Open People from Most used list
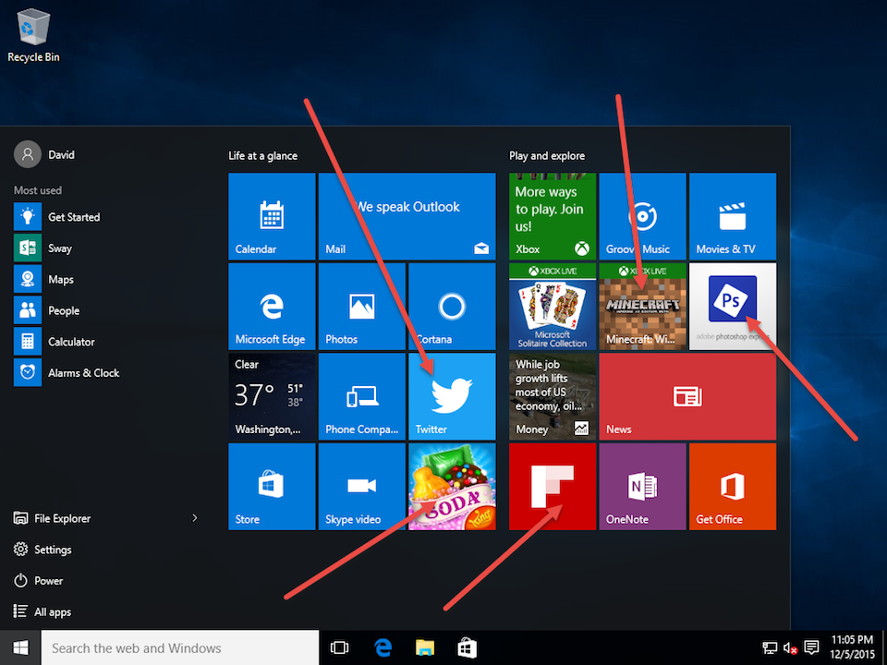 tap(107, 310)
